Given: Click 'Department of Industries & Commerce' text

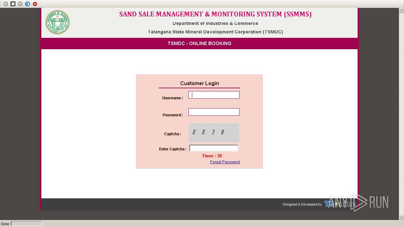Looking at the screenshot, I should [215, 23].
